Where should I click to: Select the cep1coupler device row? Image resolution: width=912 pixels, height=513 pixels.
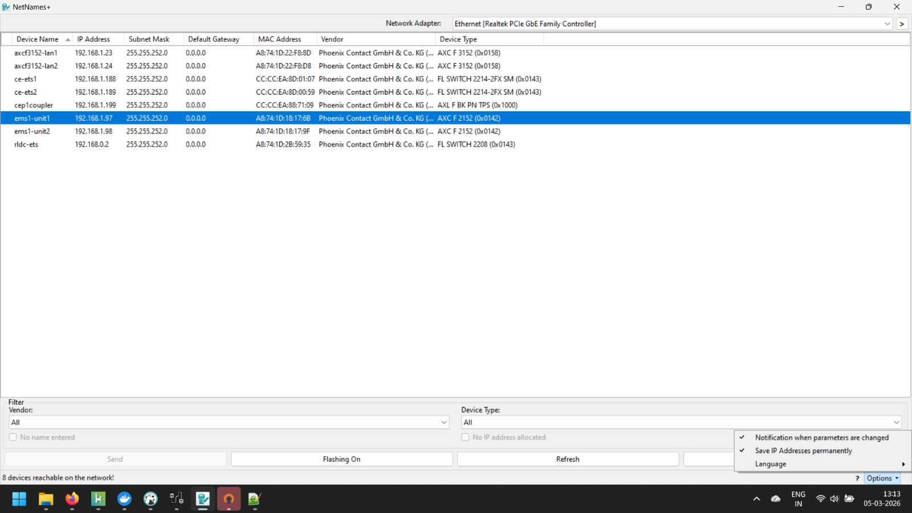(x=34, y=105)
